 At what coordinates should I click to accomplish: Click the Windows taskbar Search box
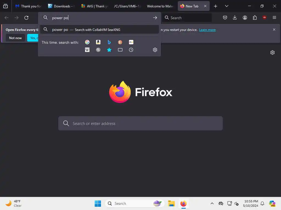coord(134,203)
